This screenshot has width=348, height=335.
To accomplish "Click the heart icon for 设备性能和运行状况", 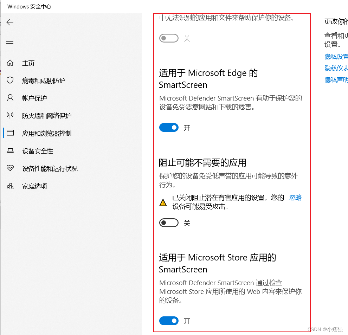I will (x=10, y=168).
